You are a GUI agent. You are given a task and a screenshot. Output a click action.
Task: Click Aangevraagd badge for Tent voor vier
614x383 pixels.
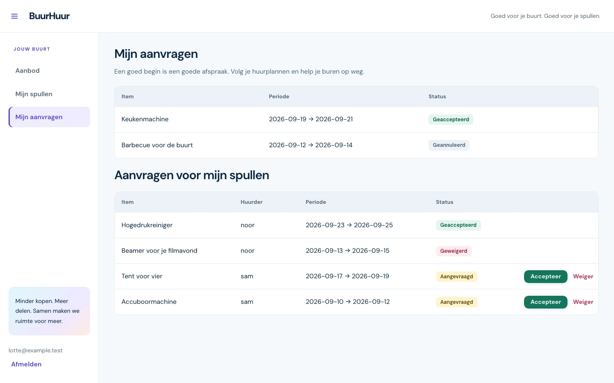pyautogui.click(x=457, y=277)
